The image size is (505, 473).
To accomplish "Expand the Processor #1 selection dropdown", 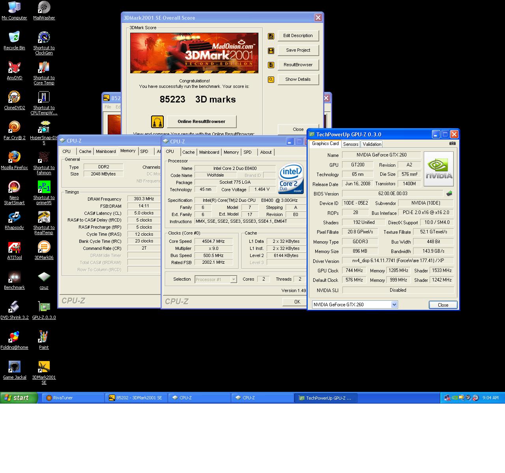I will [234, 279].
